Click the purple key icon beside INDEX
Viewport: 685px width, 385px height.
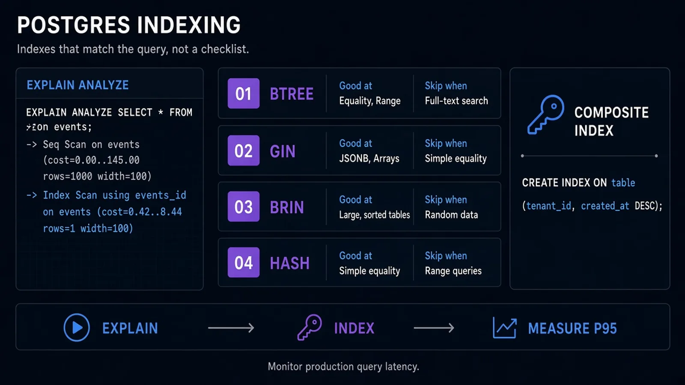point(310,327)
